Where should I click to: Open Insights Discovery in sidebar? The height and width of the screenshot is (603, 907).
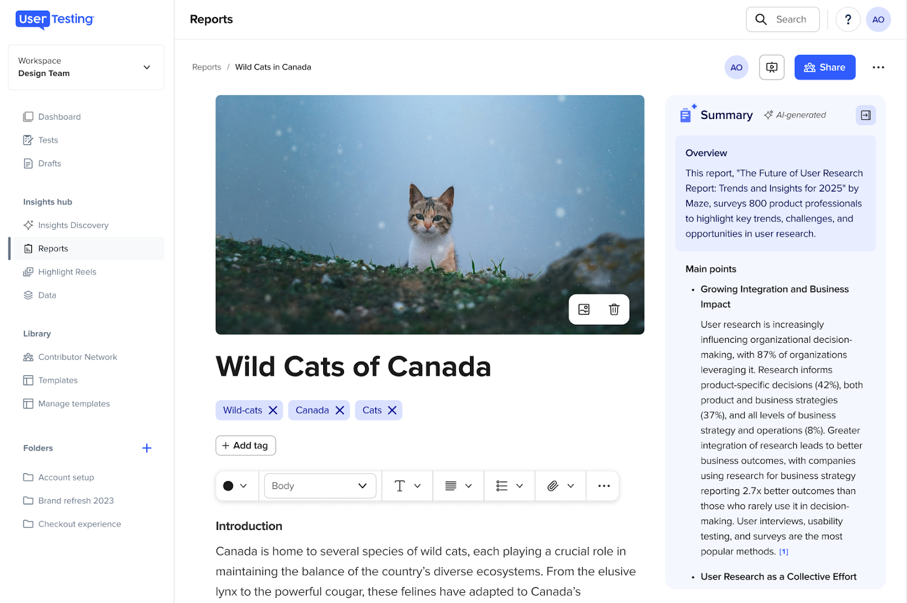click(x=73, y=225)
